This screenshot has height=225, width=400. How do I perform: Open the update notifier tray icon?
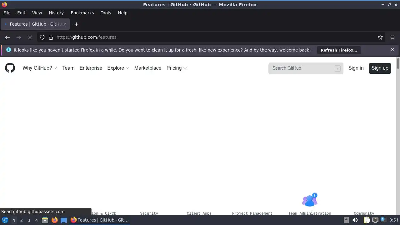click(x=383, y=220)
